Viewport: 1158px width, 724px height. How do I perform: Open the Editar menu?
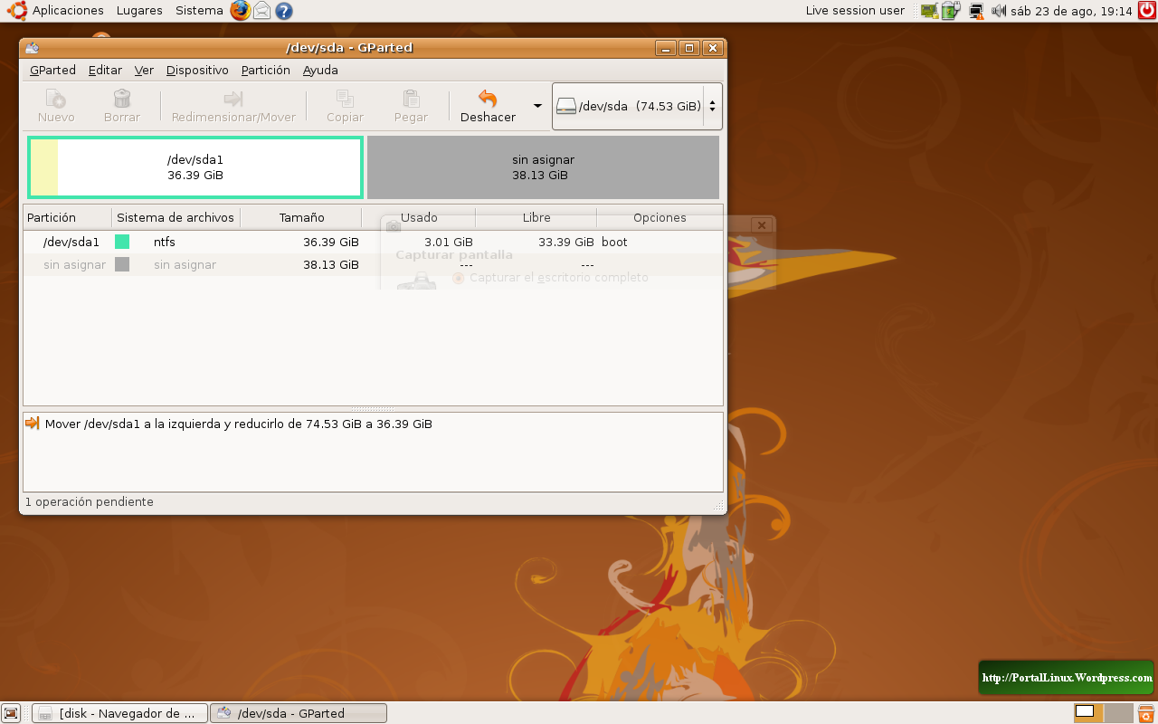pos(105,70)
